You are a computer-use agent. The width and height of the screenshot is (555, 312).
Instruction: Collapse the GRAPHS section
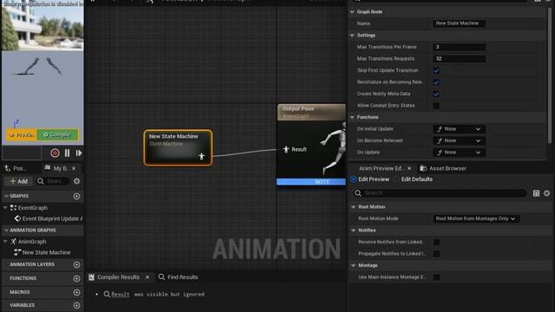click(x=6, y=196)
